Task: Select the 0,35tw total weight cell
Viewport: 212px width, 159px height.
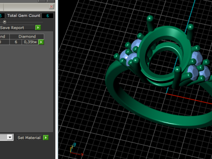Action: pyautogui.click(x=30, y=42)
